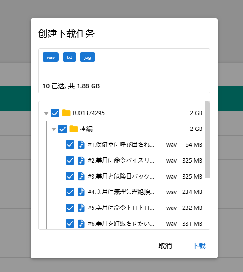
Task: Toggle the txt file type filter chip
Action: (x=69, y=57)
